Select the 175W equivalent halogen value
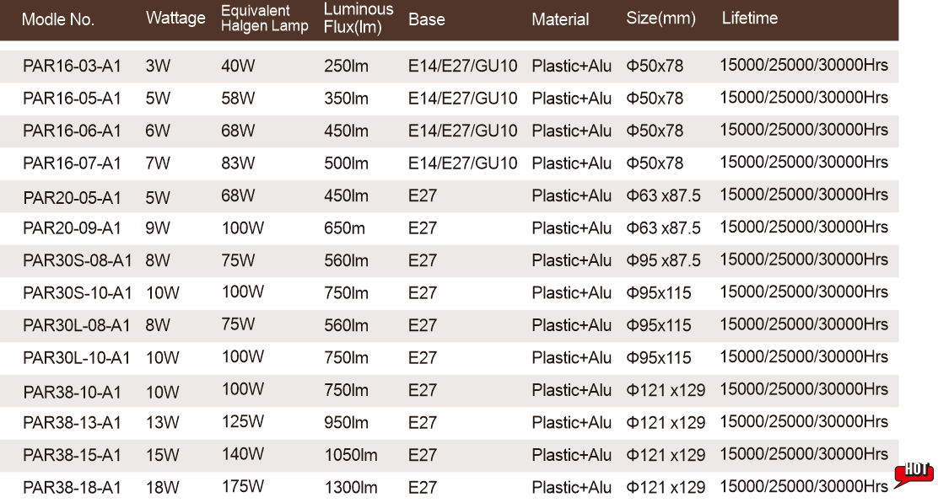The image size is (938, 503). (x=243, y=486)
